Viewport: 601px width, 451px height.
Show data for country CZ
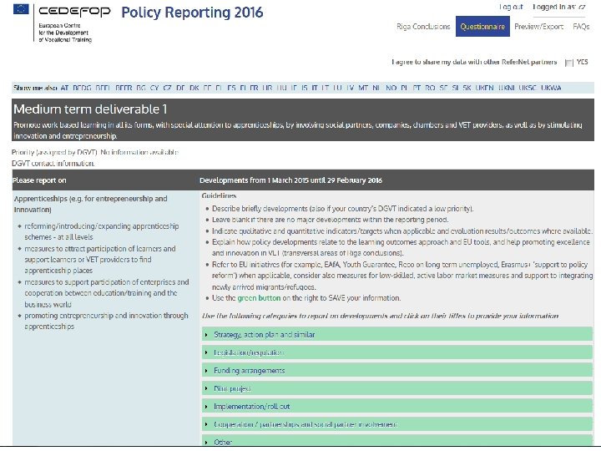tap(167, 88)
